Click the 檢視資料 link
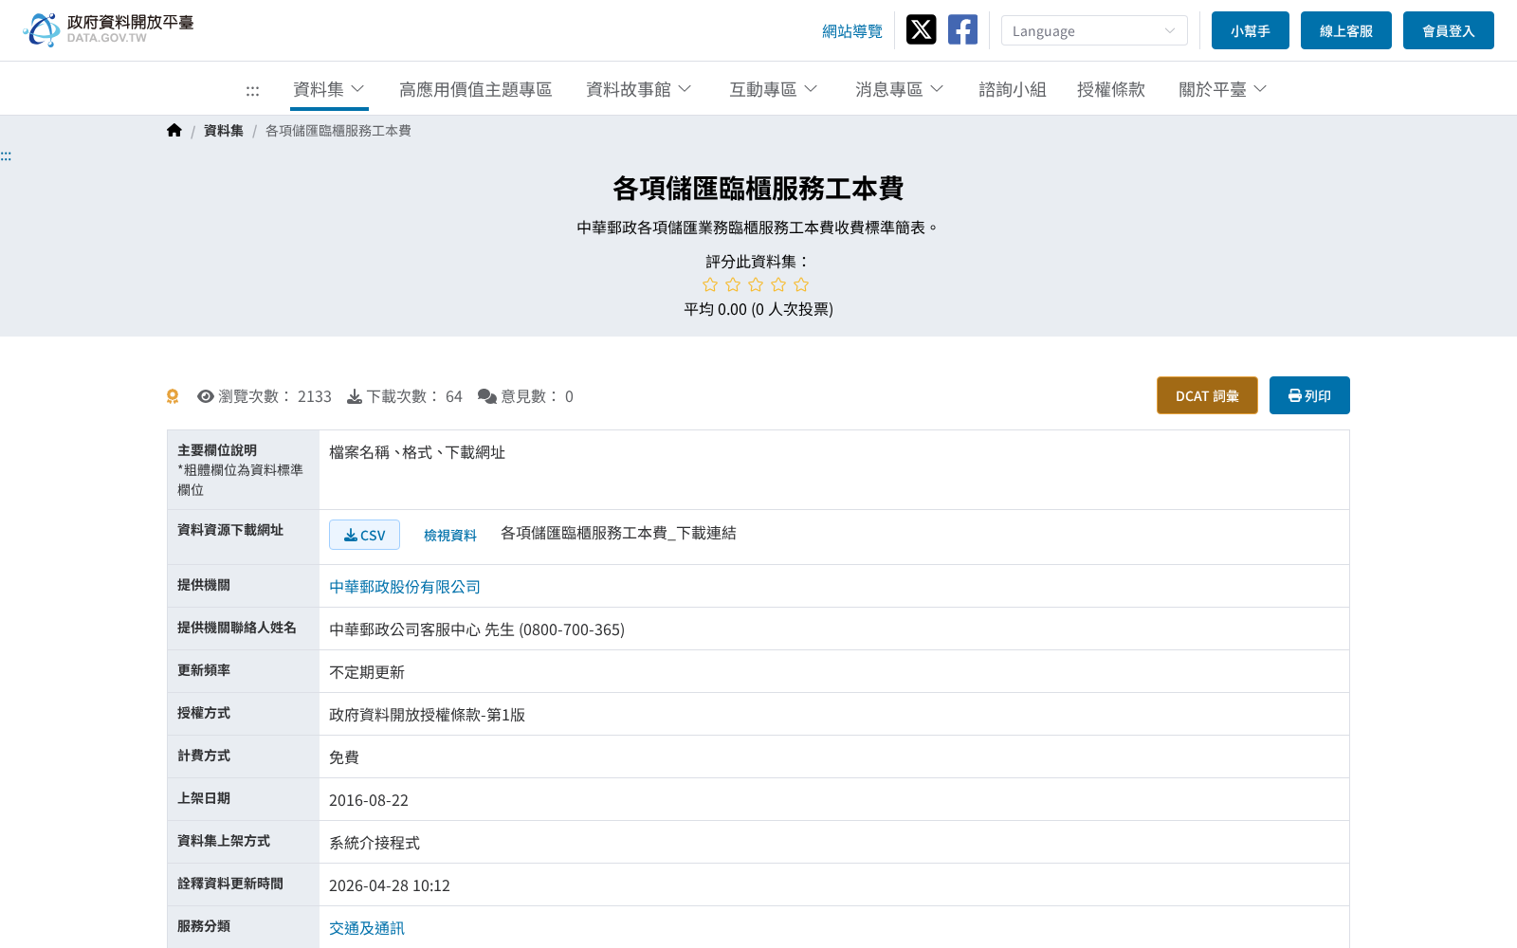This screenshot has height=948, width=1517. click(x=450, y=535)
